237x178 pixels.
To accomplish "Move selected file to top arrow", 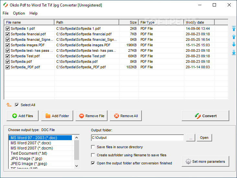I will tap(234, 28).
